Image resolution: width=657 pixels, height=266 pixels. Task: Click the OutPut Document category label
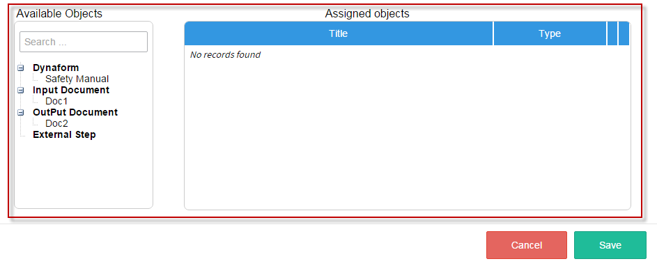[x=75, y=112]
